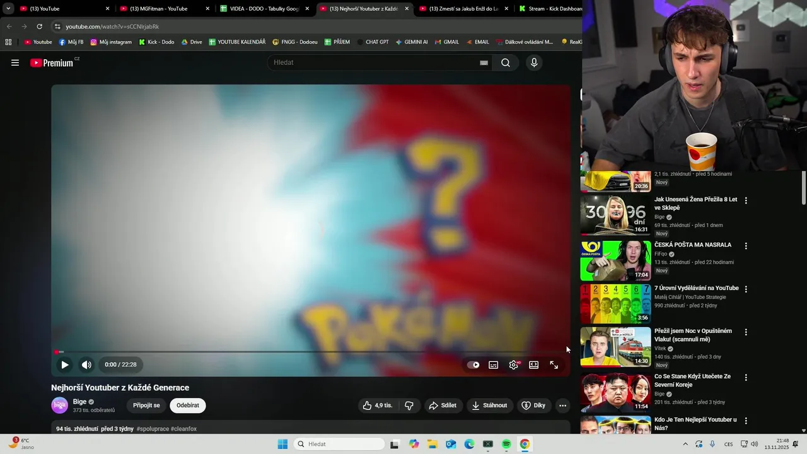Open options for Jak Unesená Žena video
The height and width of the screenshot is (454, 807).
746,201
